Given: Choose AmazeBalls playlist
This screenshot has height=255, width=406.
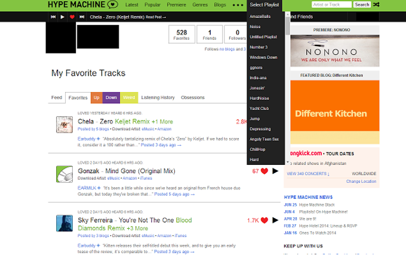Looking at the screenshot, I should click(260, 16).
